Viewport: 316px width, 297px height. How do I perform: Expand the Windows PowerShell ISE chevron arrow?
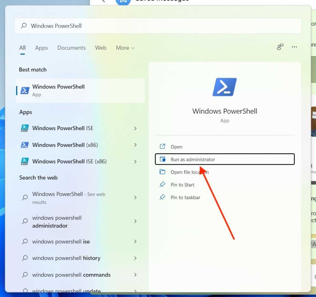tap(135, 128)
